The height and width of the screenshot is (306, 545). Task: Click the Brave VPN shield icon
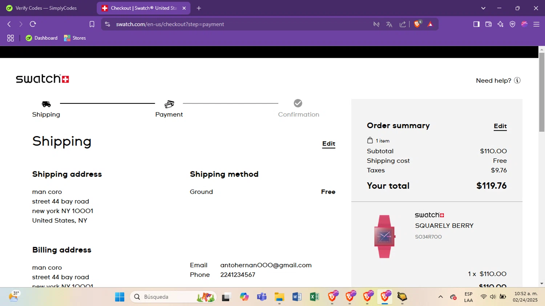(x=512, y=24)
